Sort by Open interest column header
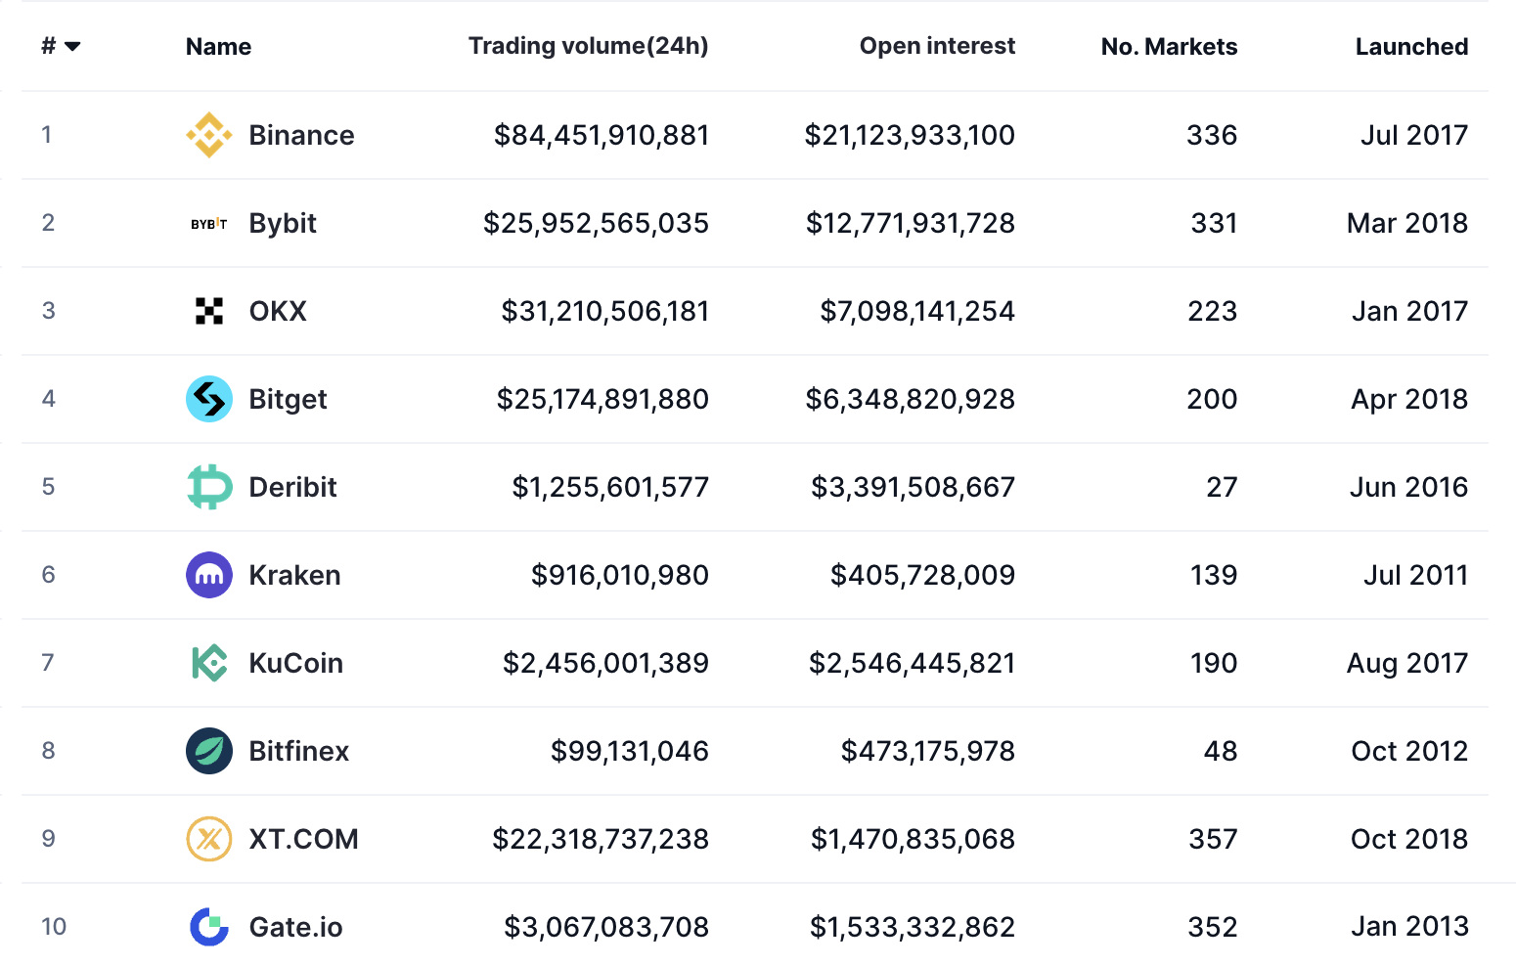 [937, 46]
